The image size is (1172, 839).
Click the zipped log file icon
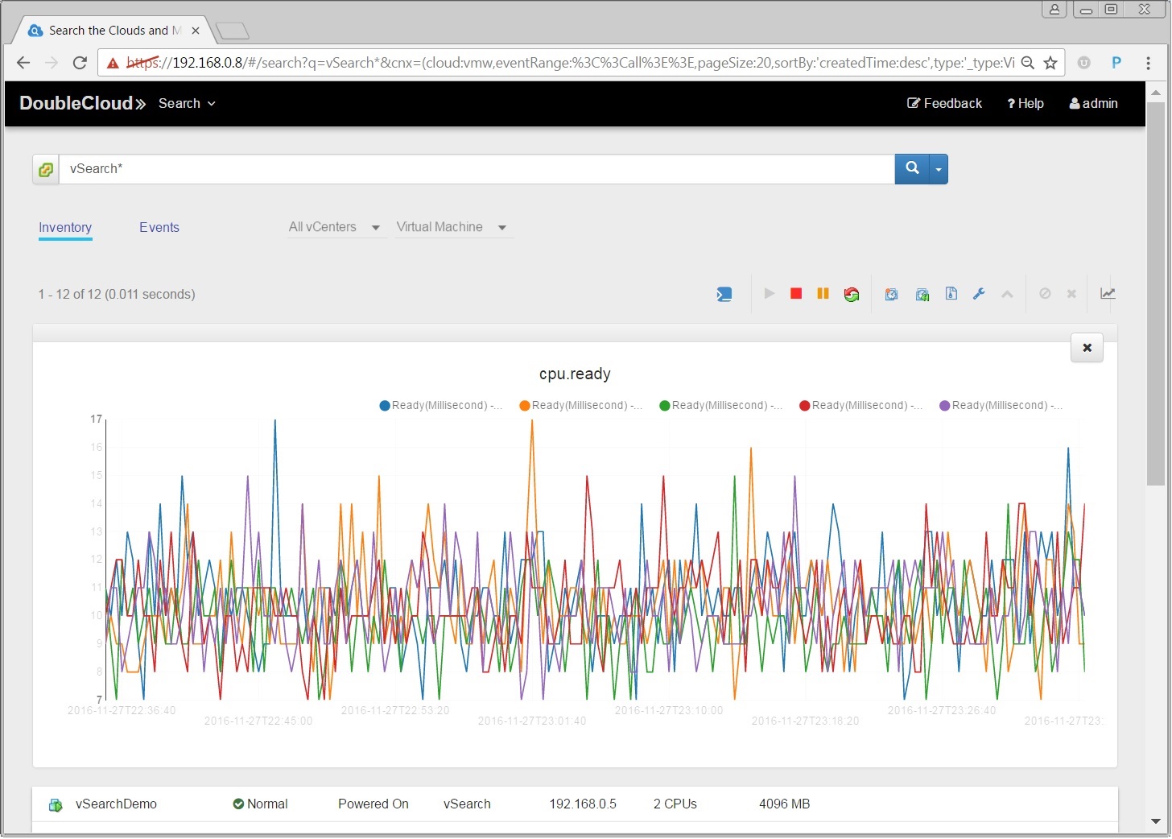951,294
